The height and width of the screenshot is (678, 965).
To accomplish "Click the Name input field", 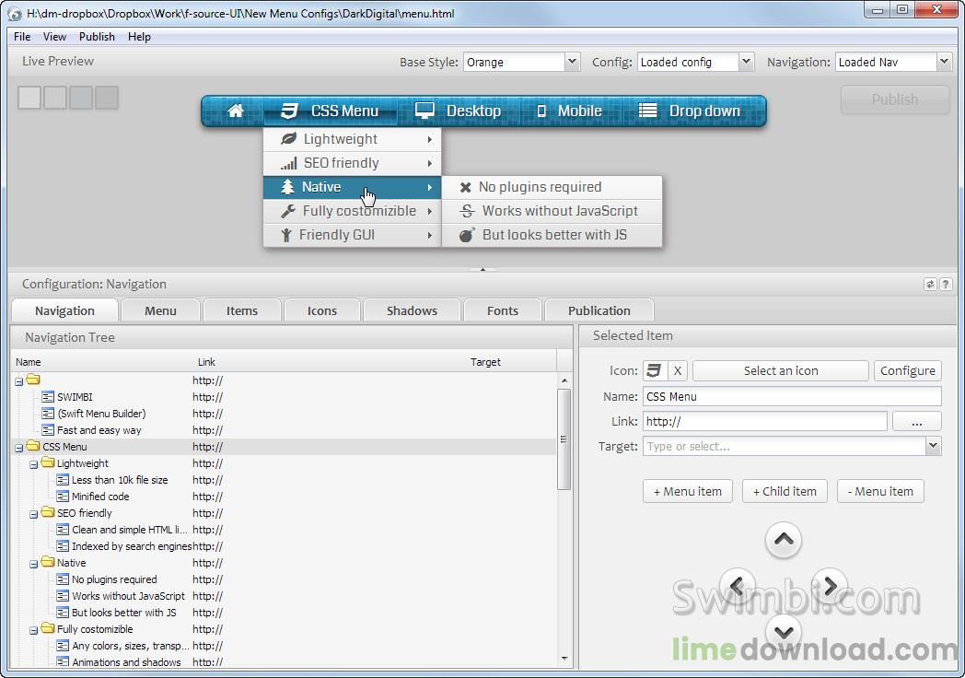I will (x=792, y=397).
